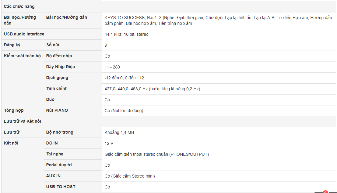337x193 pixels.
Task: Select the 'Các chức năng' section header
Action: 19,6
